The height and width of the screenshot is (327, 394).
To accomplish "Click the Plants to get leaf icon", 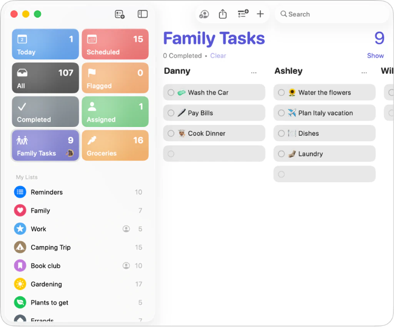I will pyautogui.click(x=20, y=303).
